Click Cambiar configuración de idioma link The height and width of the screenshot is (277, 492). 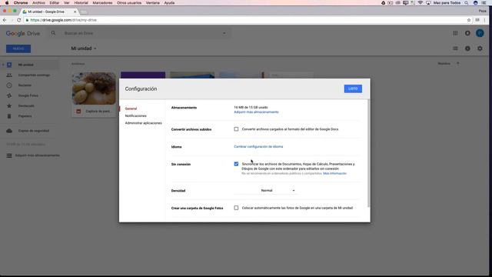pos(258,147)
